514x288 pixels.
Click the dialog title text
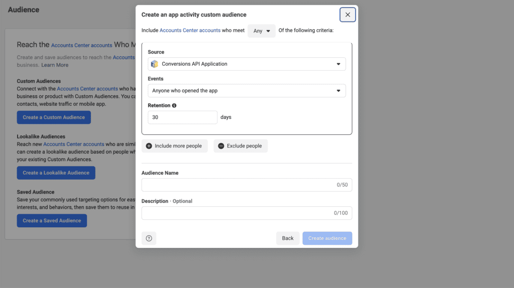(194, 15)
